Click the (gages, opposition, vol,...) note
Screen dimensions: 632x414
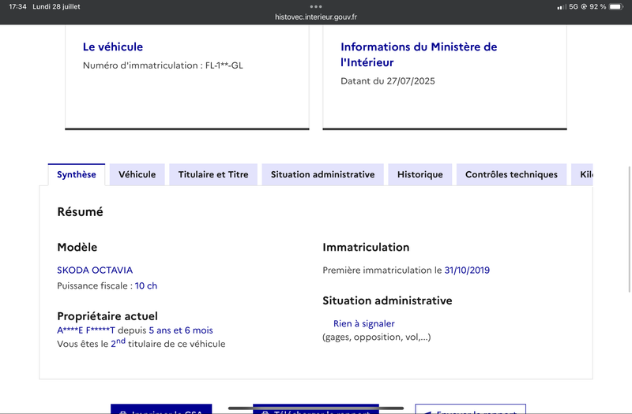tap(377, 338)
